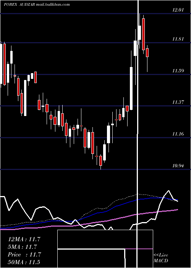The width and height of the screenshot is (191, 268).
Task: Click the 12.01 price axis label
Action: tap(178, 10)
